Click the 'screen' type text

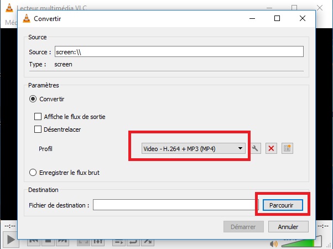pyautogui.click(x=63, y=64)
